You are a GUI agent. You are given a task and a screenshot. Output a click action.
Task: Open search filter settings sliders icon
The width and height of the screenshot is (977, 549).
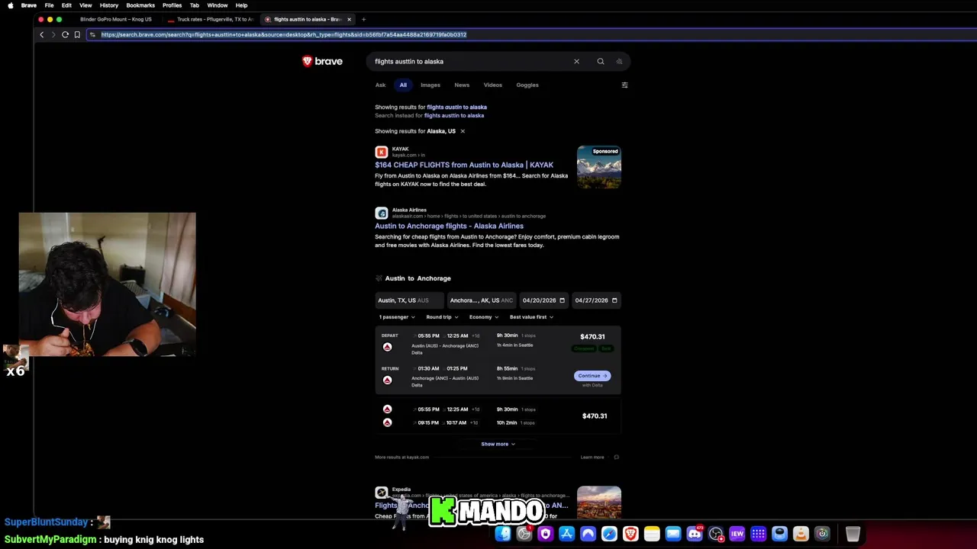(624, 85)
